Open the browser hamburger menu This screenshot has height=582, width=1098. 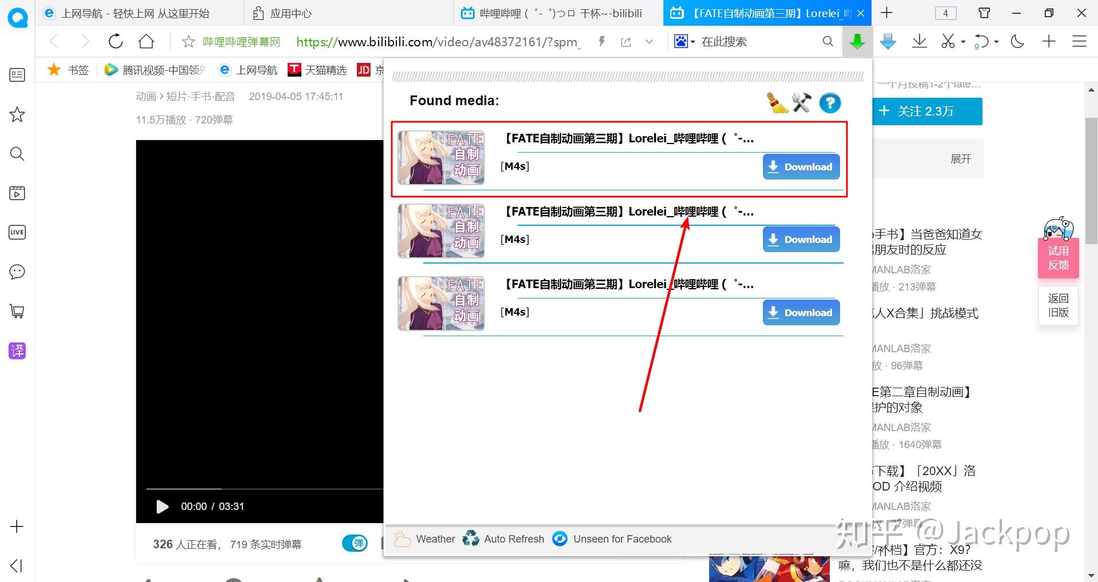point(1079,41)
